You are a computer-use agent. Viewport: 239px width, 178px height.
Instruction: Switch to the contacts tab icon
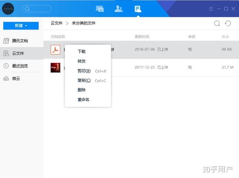(119, 9)
